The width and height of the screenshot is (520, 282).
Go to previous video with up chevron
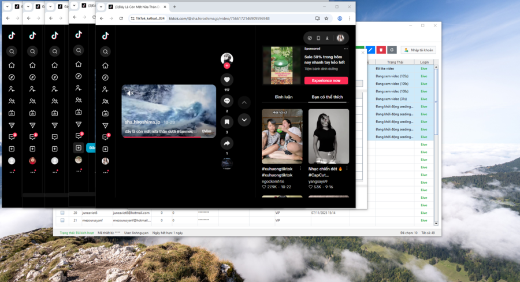pyautogui.click(x=244, y=103)
